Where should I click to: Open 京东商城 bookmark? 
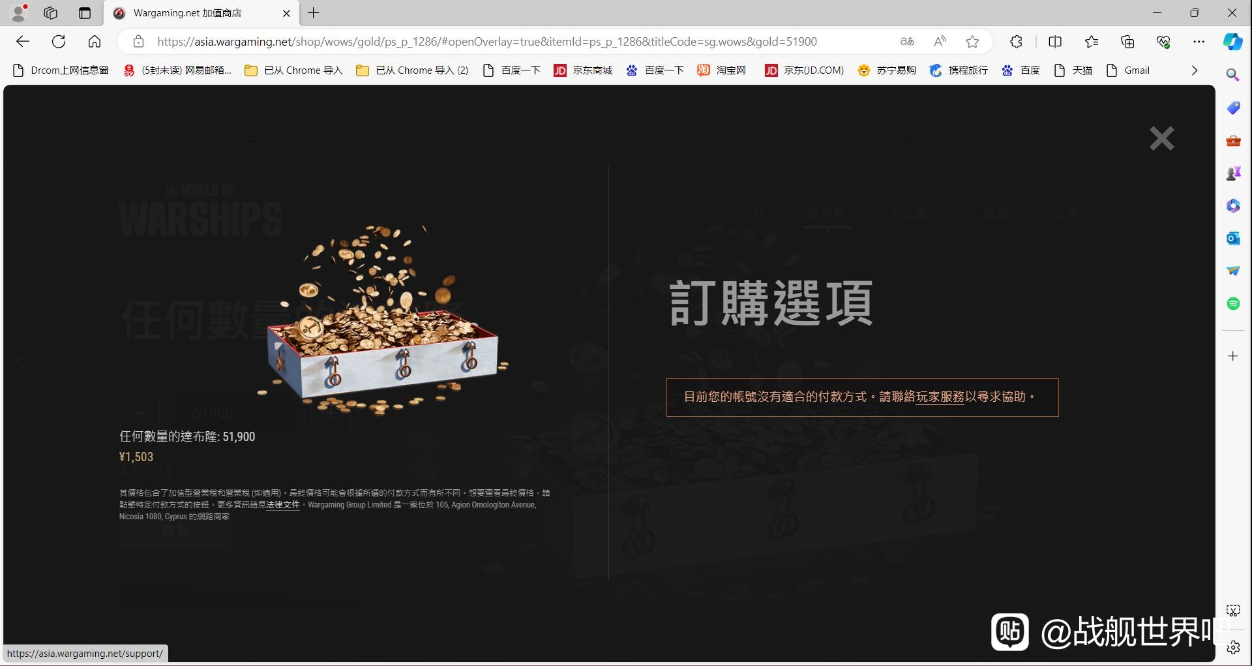583,70
